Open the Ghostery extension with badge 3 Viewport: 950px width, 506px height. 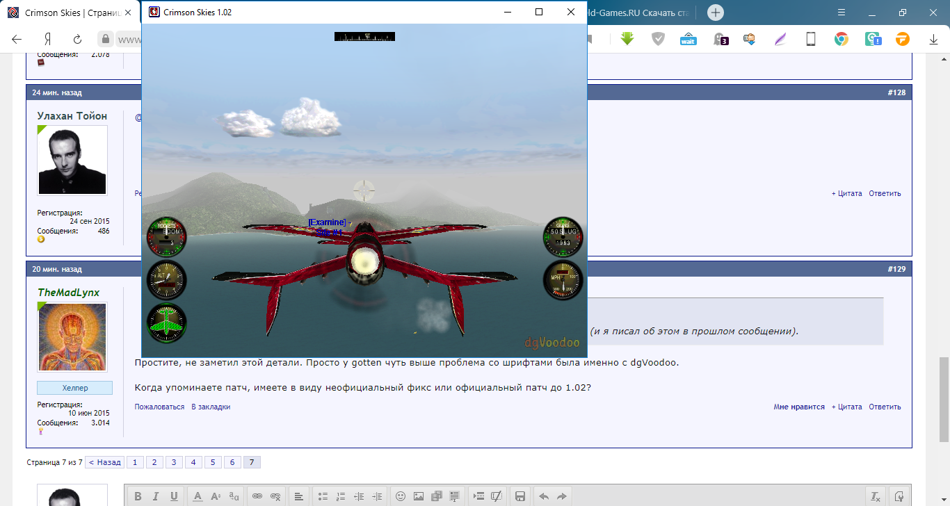[720, 39]
